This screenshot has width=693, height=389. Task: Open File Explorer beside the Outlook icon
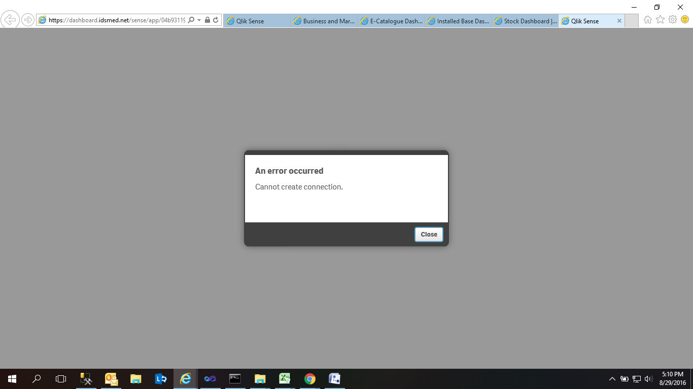(x=135, y=379)
